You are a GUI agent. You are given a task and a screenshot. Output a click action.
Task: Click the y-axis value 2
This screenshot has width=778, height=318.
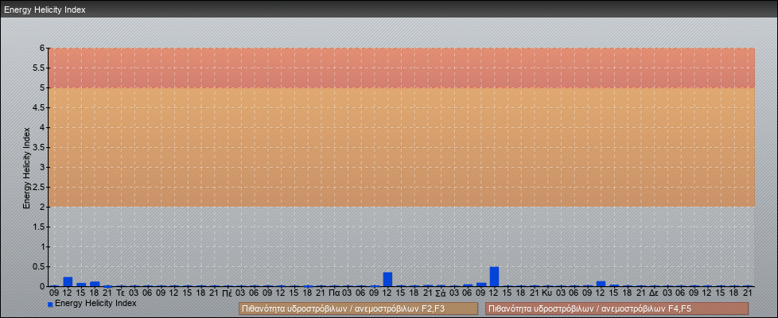43,207
